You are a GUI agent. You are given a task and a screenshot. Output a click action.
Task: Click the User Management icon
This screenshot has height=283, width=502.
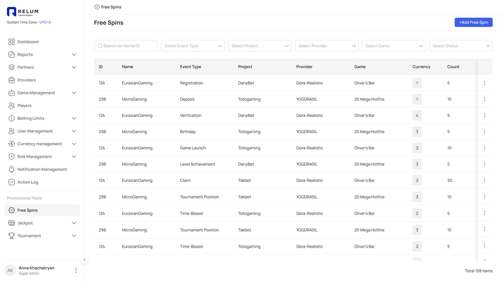pyautogui.click(x=12, y=131)
